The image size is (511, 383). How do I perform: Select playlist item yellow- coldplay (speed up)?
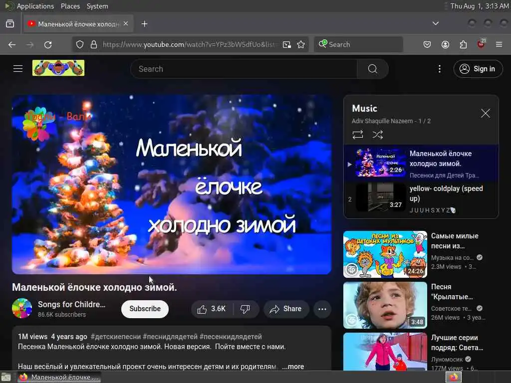pyautogui.click(x=421, y=198)
